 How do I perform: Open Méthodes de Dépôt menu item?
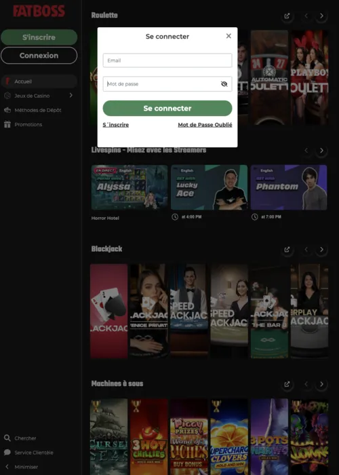pyautogui.click(x=38, y=110)
